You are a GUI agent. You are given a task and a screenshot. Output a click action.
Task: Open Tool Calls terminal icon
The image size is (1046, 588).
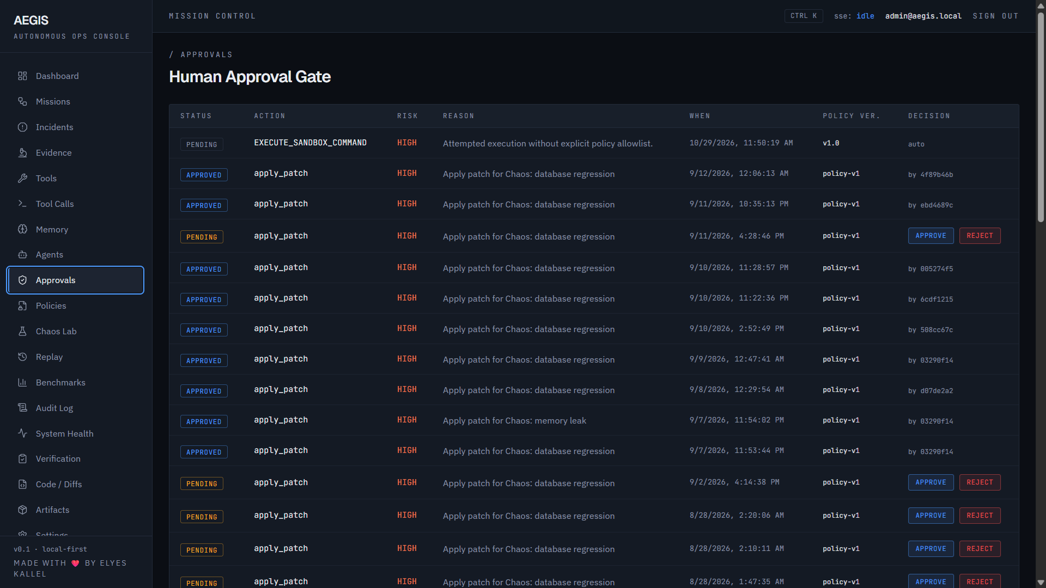(22, 204)
